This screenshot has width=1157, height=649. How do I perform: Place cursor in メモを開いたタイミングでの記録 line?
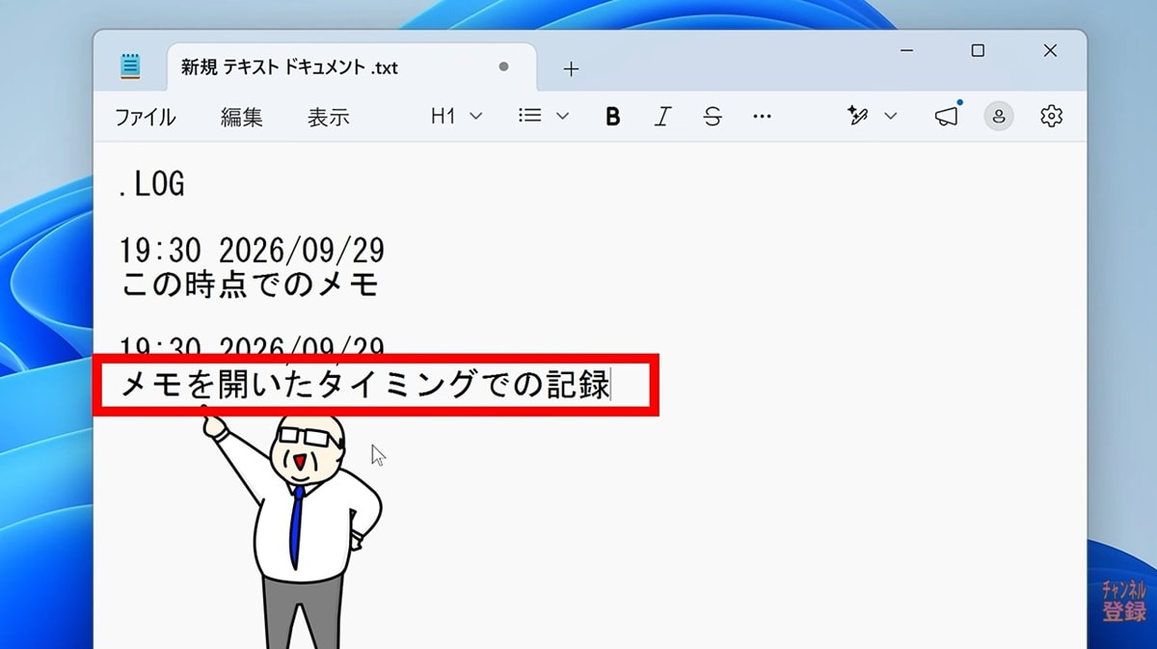[x=365, y=385]
